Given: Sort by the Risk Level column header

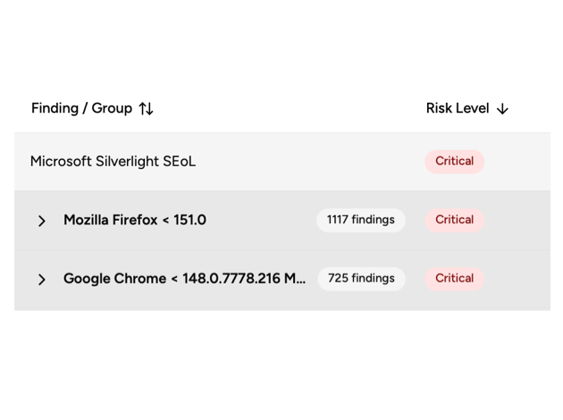Looking at the screenshot, I should click(458, 108).
